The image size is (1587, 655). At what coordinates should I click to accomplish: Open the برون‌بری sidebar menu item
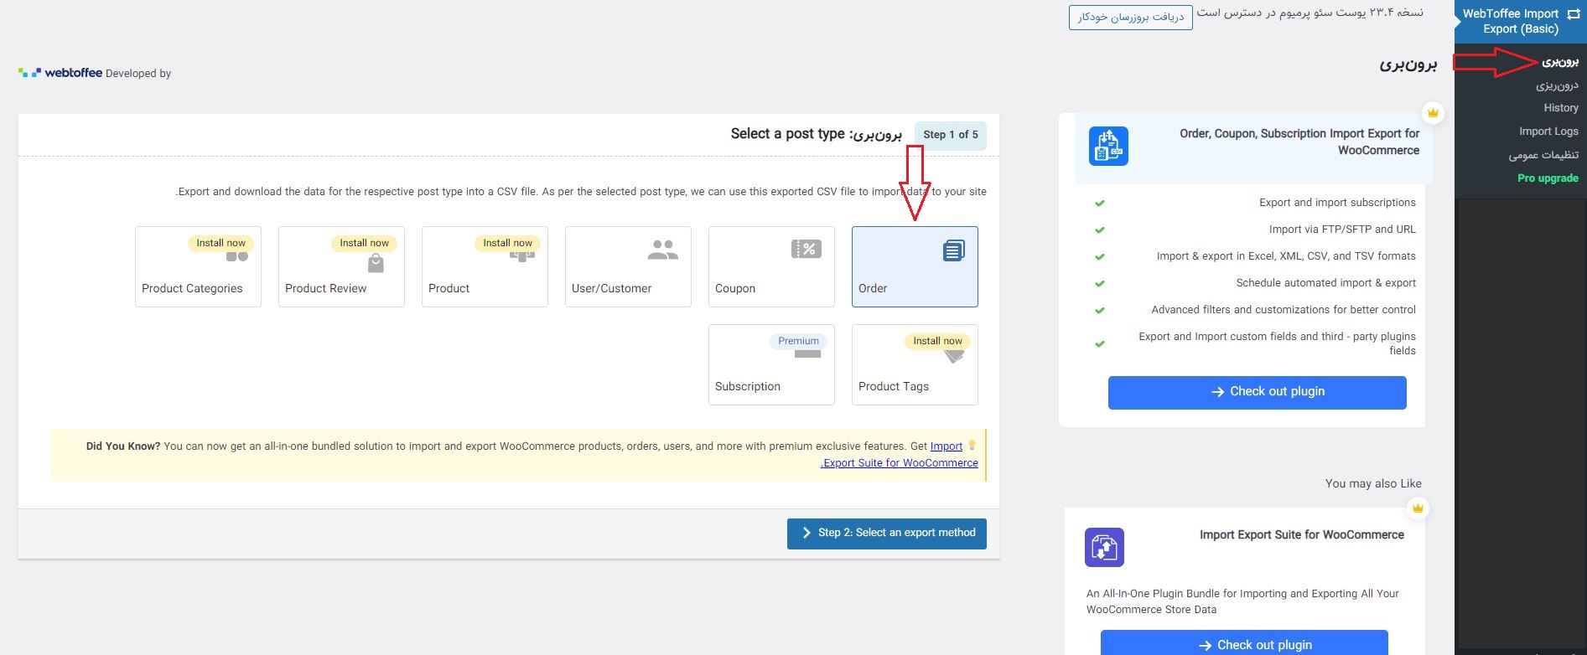tap(1560, 62)
